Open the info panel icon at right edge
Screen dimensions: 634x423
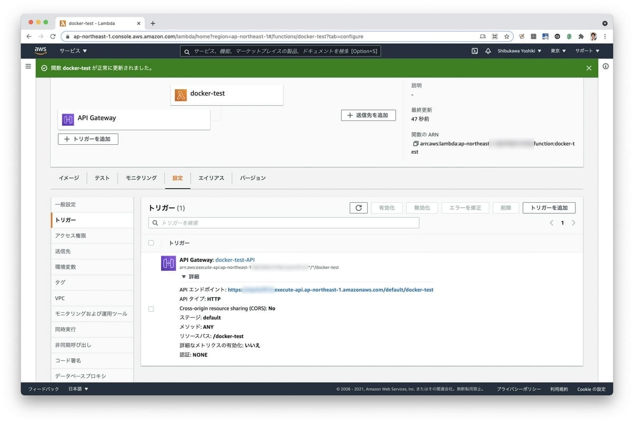click(605, 67)
